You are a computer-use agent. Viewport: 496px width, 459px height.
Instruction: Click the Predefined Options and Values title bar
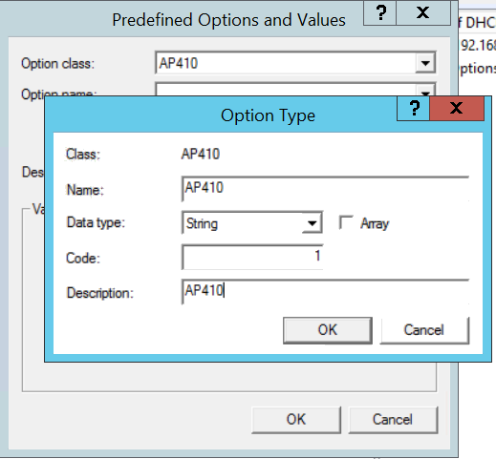228,20
